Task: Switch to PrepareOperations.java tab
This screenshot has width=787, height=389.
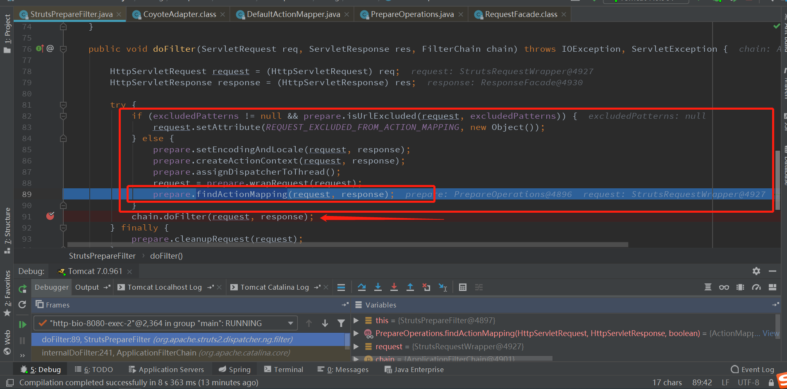Action: pyautogui.click(x=412, y=14)
